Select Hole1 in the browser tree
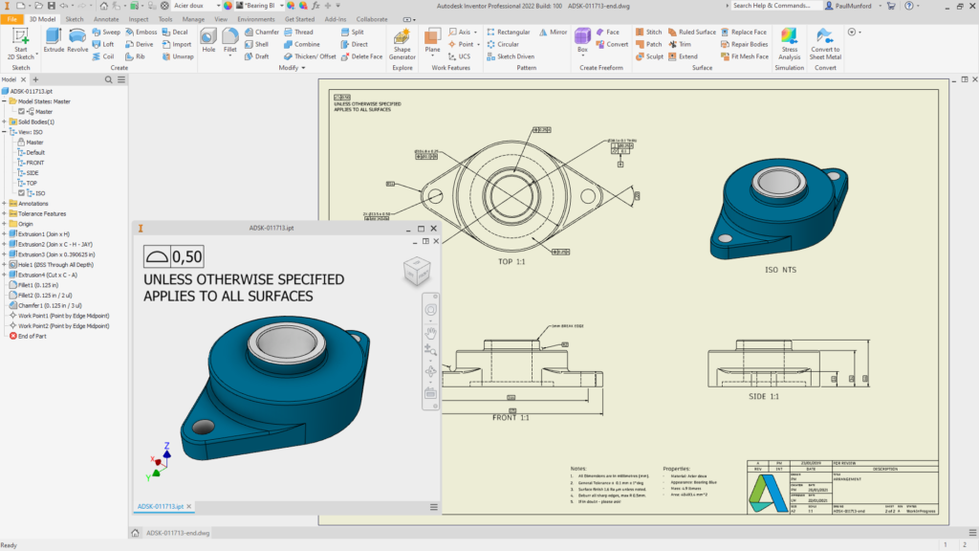 [x=52, y=265]
